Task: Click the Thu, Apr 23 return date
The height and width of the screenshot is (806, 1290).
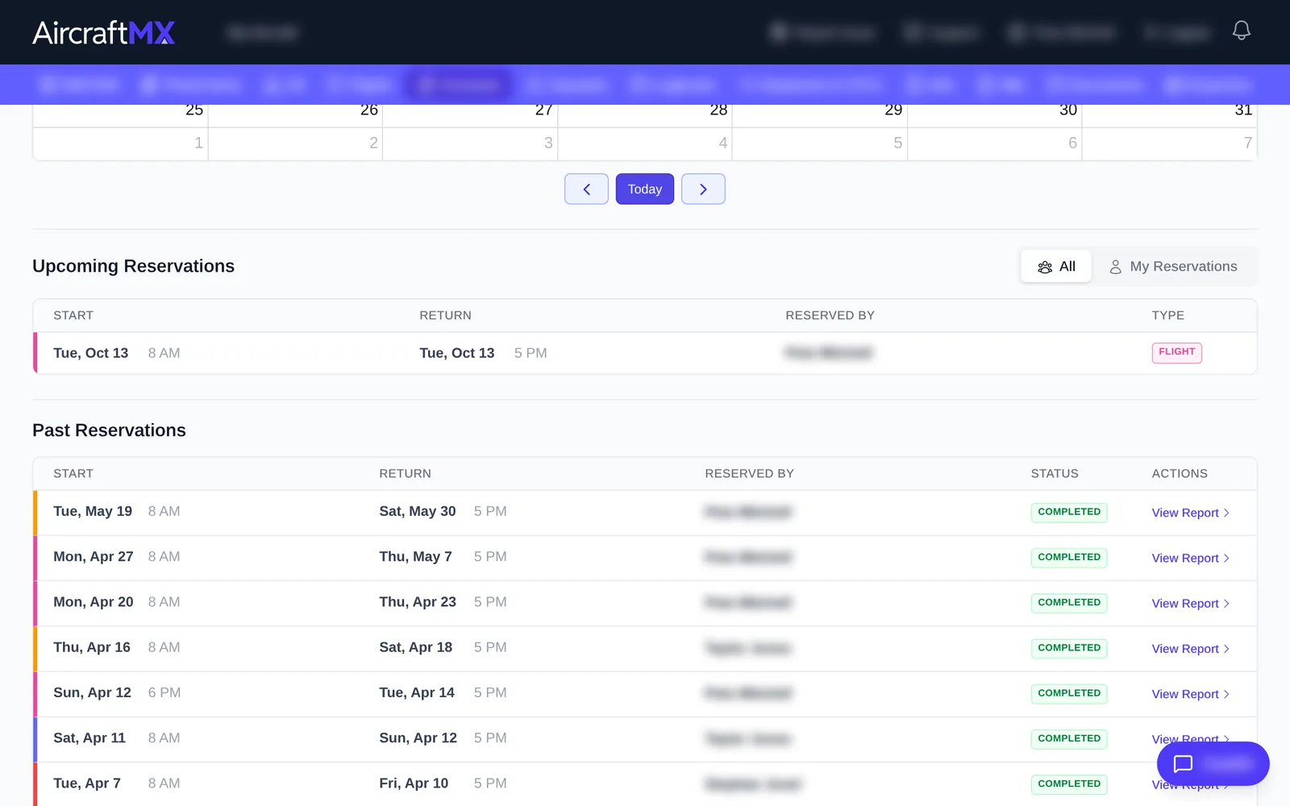Action: tap(418, 601)
